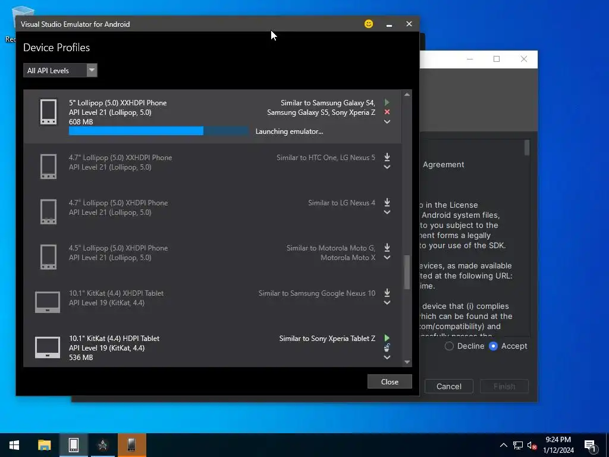This screenshot has height=457, width=609.
Task: Expand details for 5" Lollipop XXHDPI Phone
Action: (x=387, y=121)
